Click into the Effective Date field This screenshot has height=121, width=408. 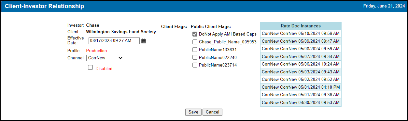point(114,40)
